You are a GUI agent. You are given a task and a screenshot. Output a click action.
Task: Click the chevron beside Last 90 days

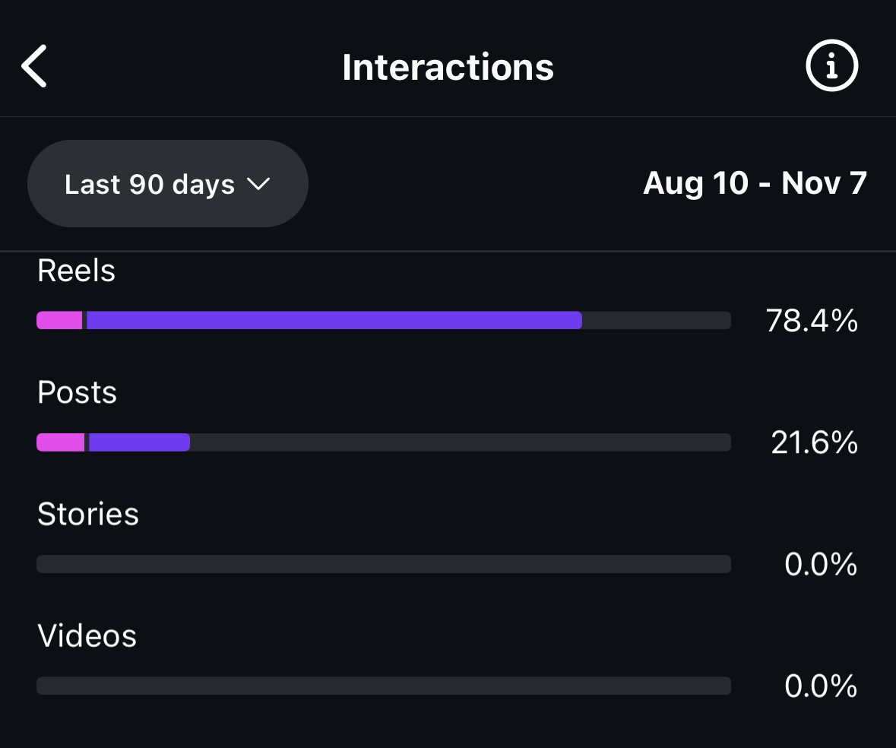point(259,184)
